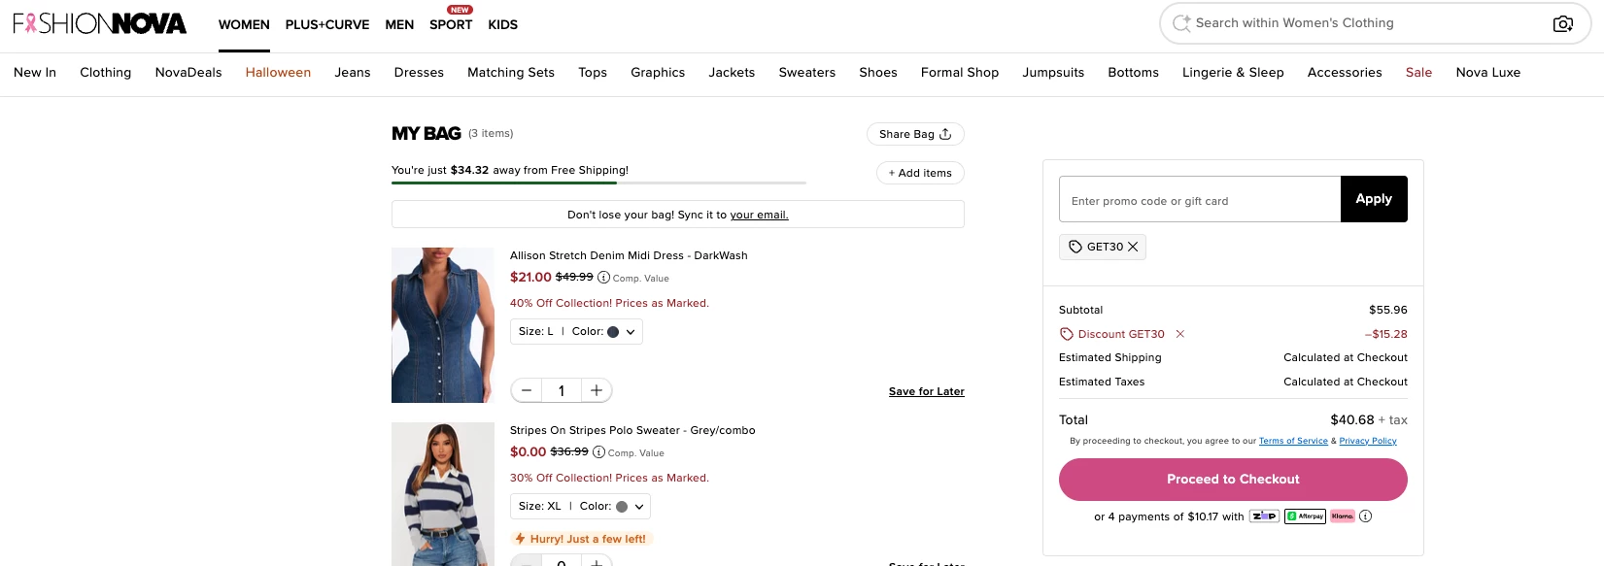Select the KIDS tab
Image resolution: width=1604 pixels, height=566 pixels.
coord(502,24)
